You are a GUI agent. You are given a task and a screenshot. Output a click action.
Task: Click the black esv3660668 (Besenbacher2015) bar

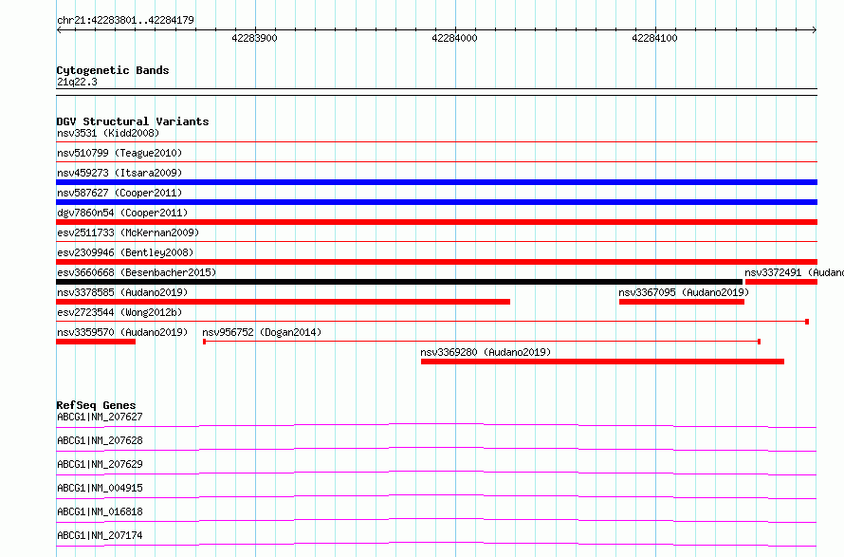click(399, 282)
